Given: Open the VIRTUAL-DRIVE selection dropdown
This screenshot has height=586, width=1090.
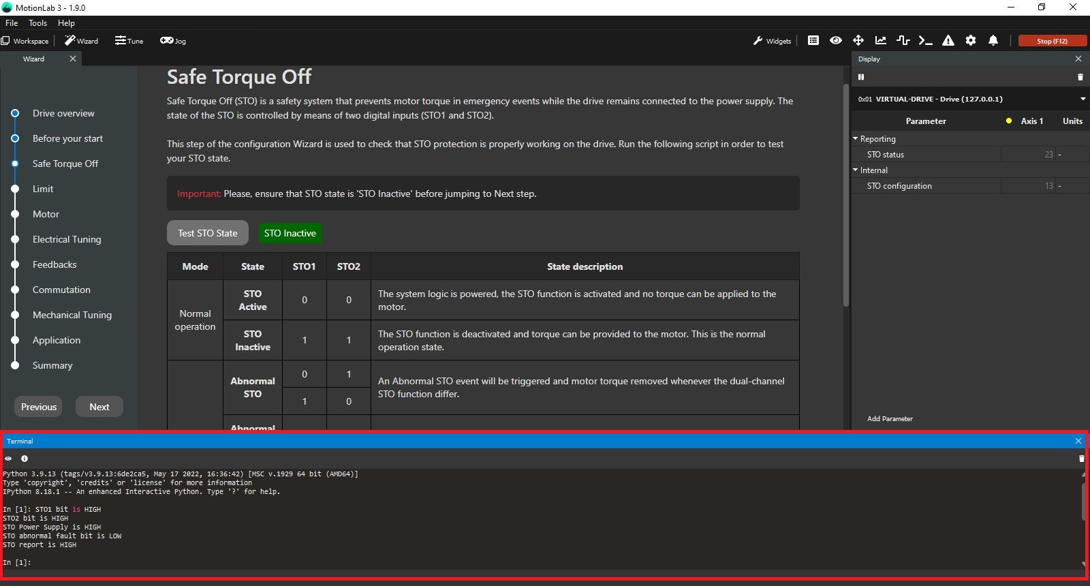Looking at the screenshot, I should (1083, 99).
